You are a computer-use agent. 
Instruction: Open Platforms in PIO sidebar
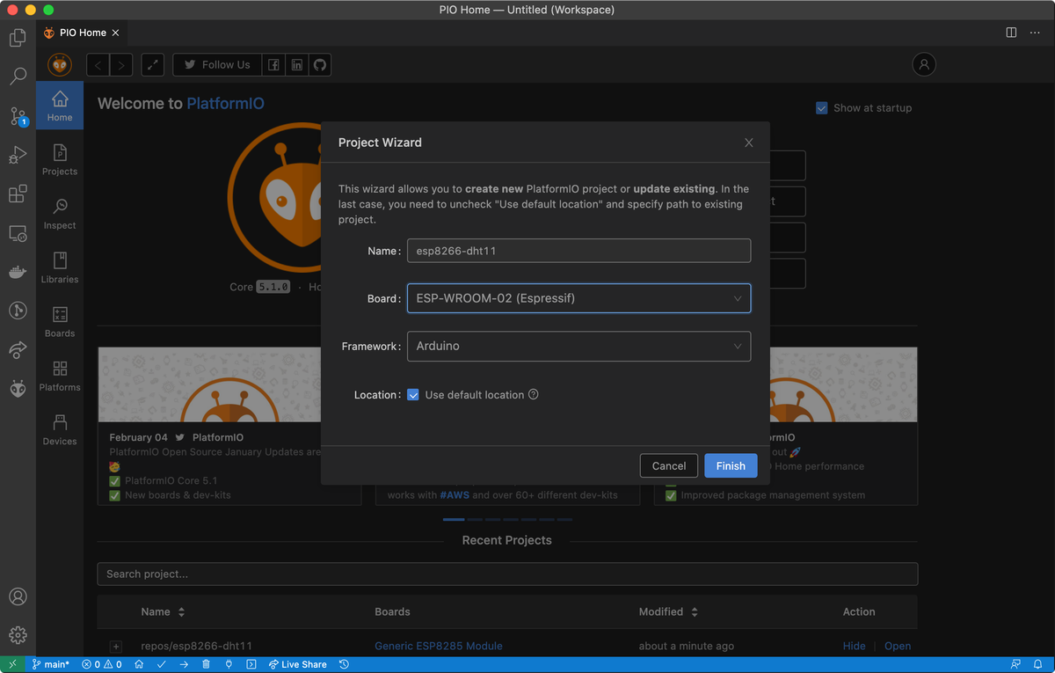click(60, 376)
